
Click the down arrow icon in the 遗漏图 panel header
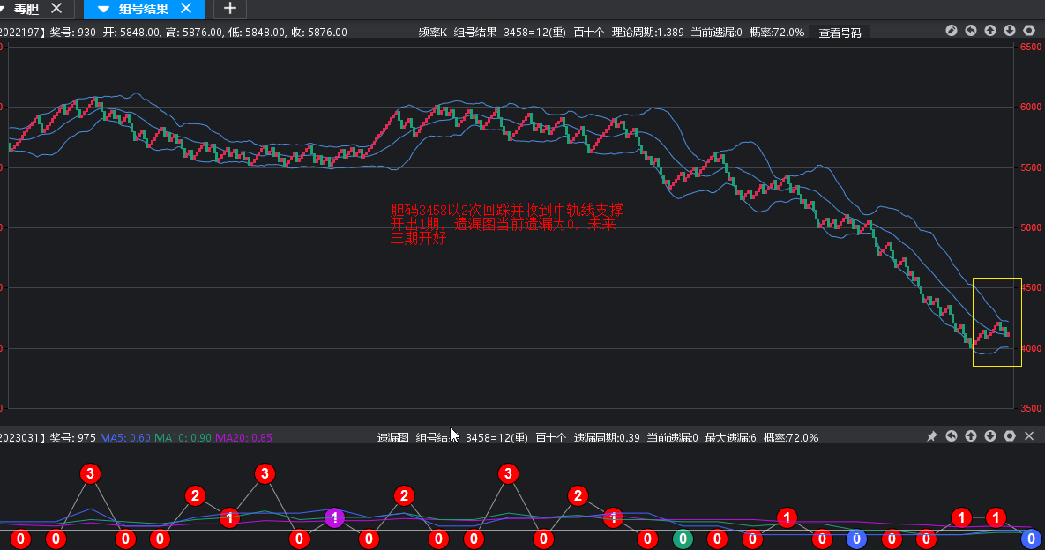tap(990, 436)
